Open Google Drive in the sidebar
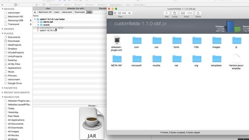The image size is (249, 140). 15,83
